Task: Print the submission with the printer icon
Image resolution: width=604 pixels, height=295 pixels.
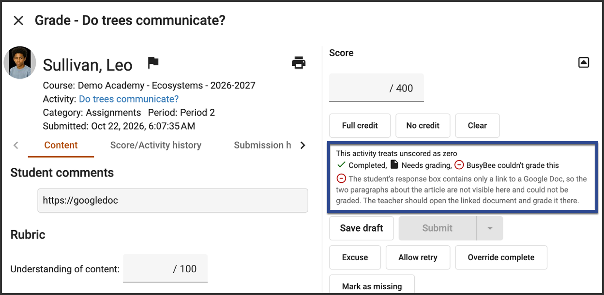Action: click(x=299, y=63)
